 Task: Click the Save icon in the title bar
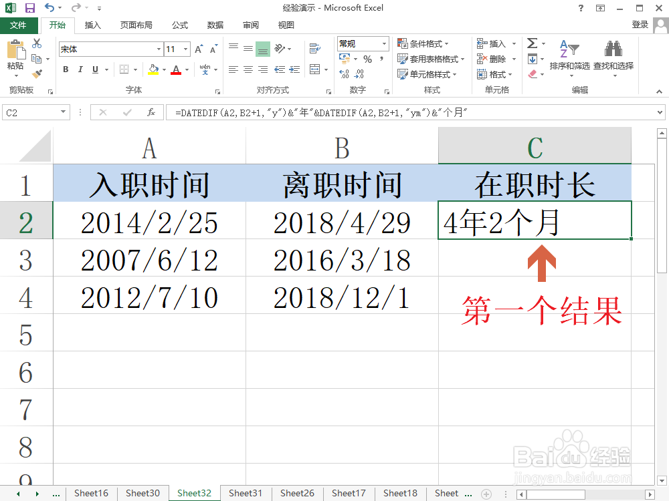pos(30,7)
